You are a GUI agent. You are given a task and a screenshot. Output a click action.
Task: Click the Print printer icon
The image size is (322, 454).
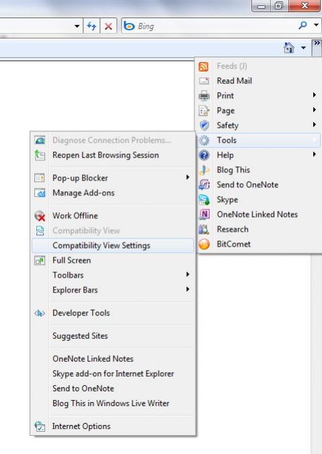204,96
